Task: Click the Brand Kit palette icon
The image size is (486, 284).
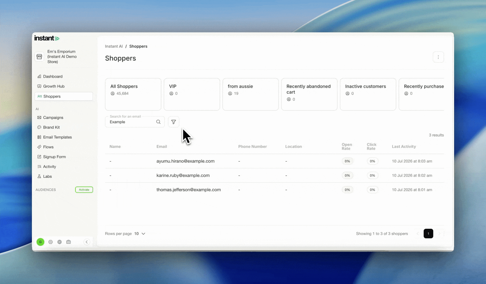Action: (39, 127)
